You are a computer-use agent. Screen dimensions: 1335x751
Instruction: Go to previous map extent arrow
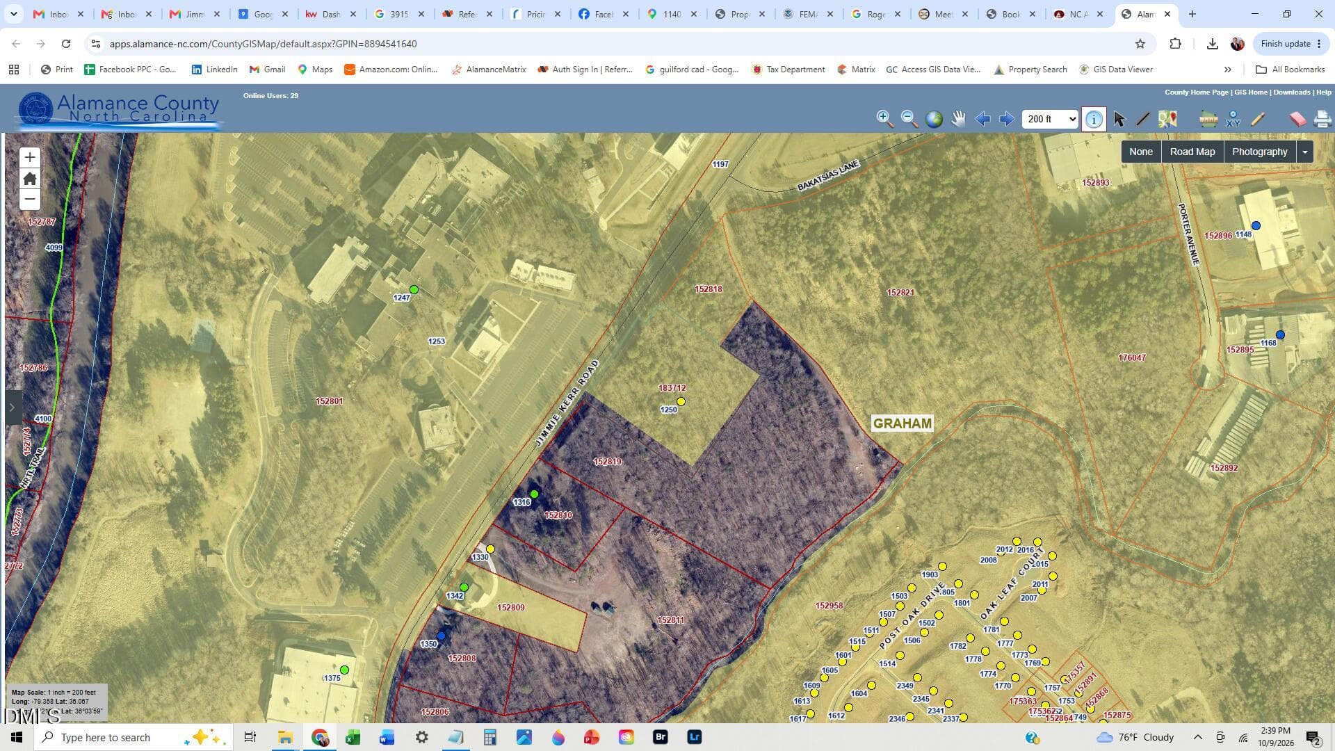coord(982,119)
